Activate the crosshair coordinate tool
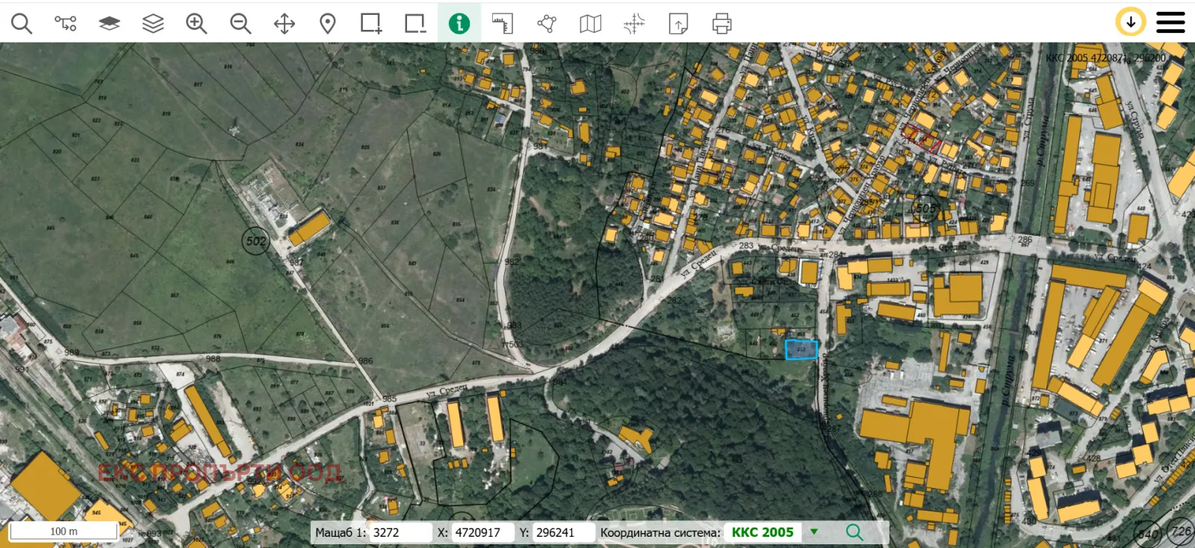Viewport: 1195px width, 548px height. [634, 24]
